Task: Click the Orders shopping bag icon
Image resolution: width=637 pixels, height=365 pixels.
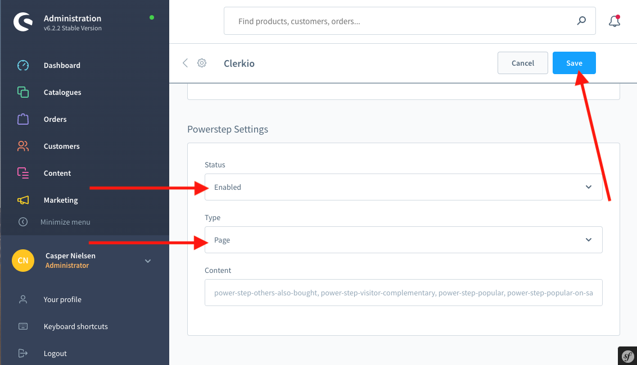Action: click(x=23, y=119)
